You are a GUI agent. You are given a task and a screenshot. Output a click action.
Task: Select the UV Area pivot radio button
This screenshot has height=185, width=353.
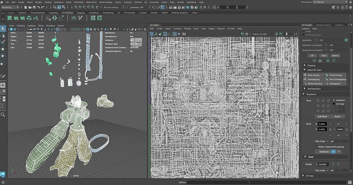(x=334, y=104)
